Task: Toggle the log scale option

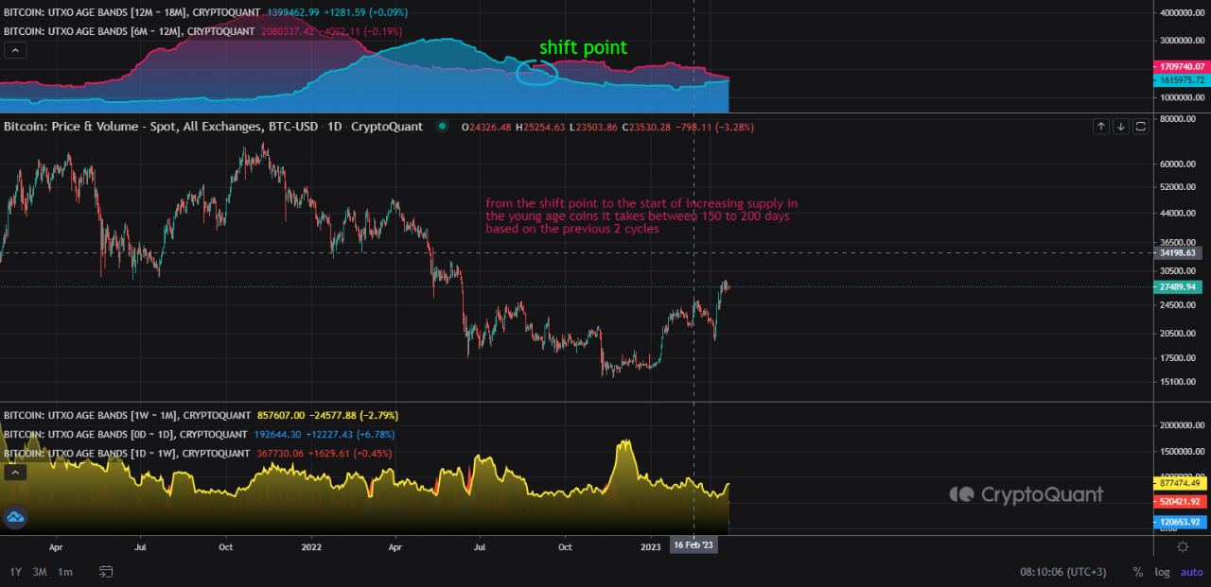Action: coord(1162,572)
